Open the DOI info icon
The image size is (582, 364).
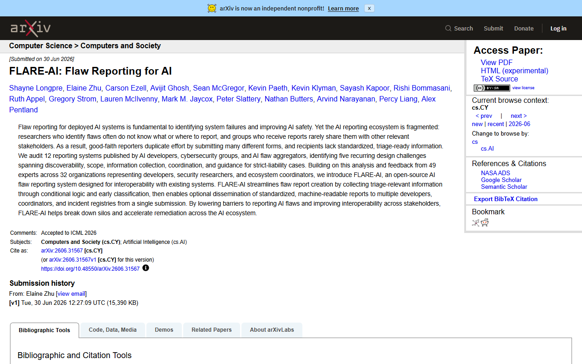click(145, 268)
